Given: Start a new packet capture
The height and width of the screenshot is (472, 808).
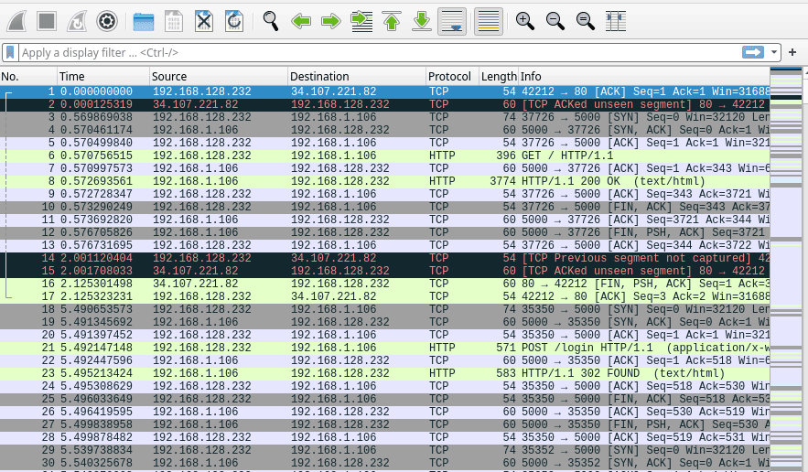Looking at the screenshot, I should pos(16,20).
